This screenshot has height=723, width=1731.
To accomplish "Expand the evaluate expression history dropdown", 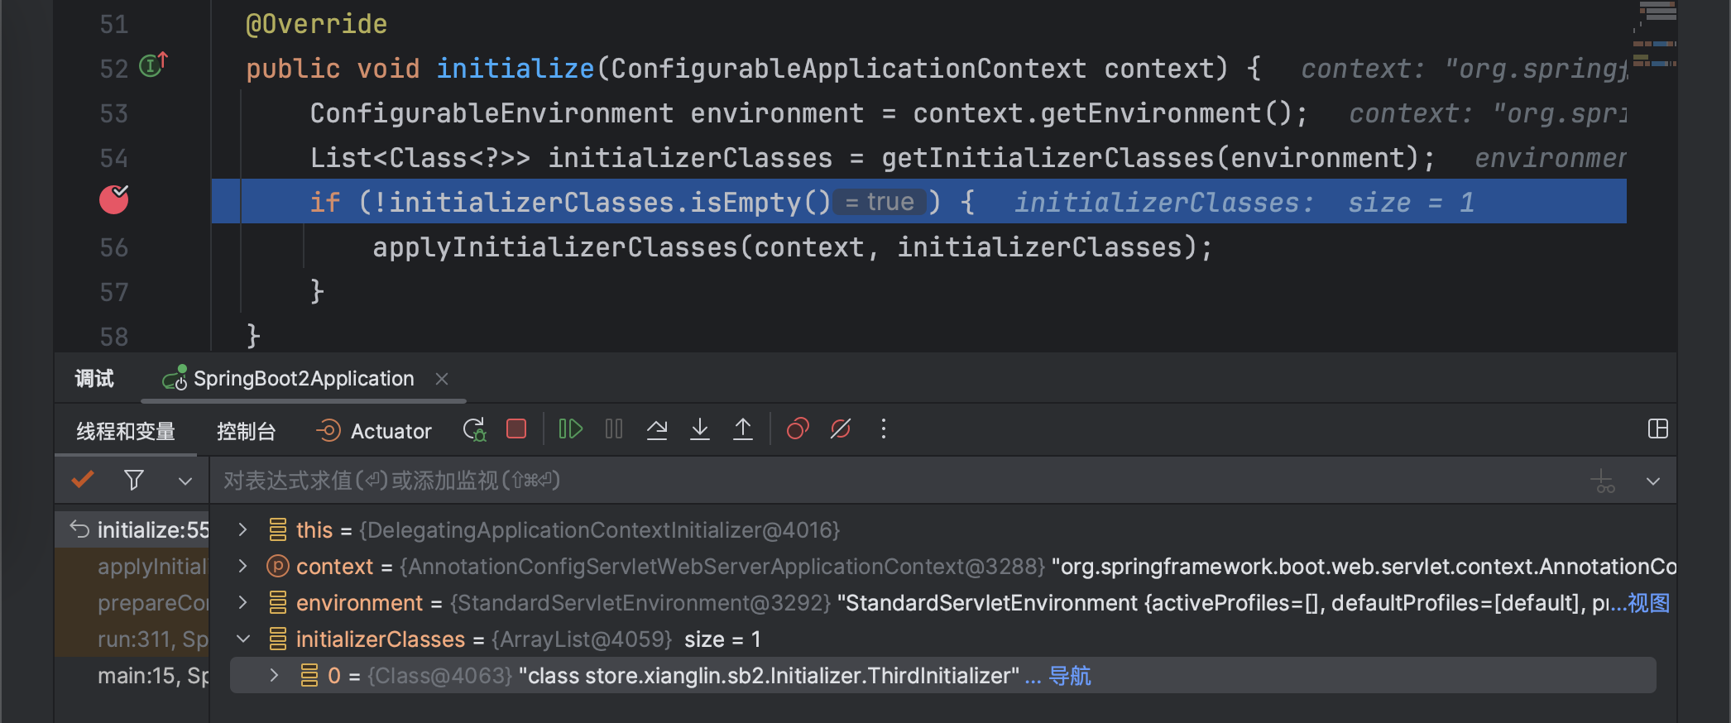I will pos(1653,481).
